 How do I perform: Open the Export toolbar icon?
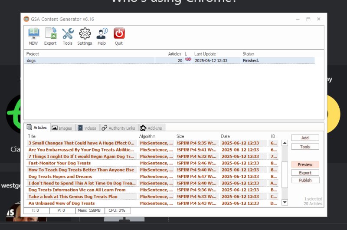tap(50, 36)
